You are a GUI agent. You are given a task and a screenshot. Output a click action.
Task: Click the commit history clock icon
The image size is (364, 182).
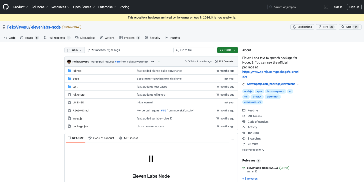tap(216, 61)
